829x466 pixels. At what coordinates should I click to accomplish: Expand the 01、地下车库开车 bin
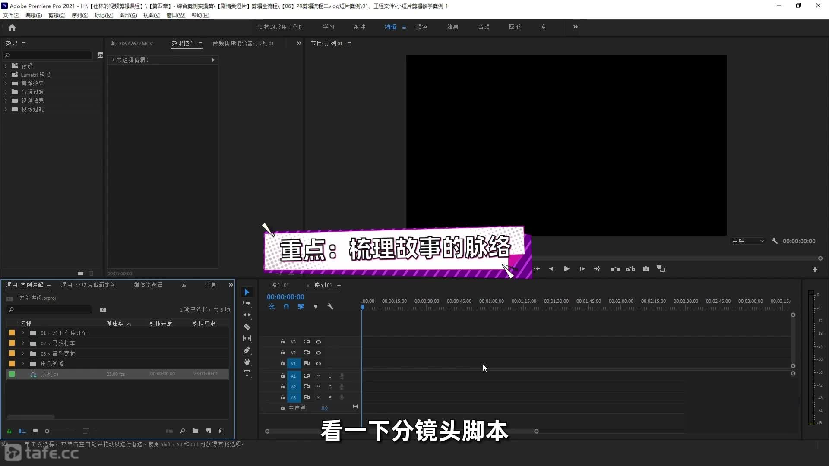pos(23,333)
